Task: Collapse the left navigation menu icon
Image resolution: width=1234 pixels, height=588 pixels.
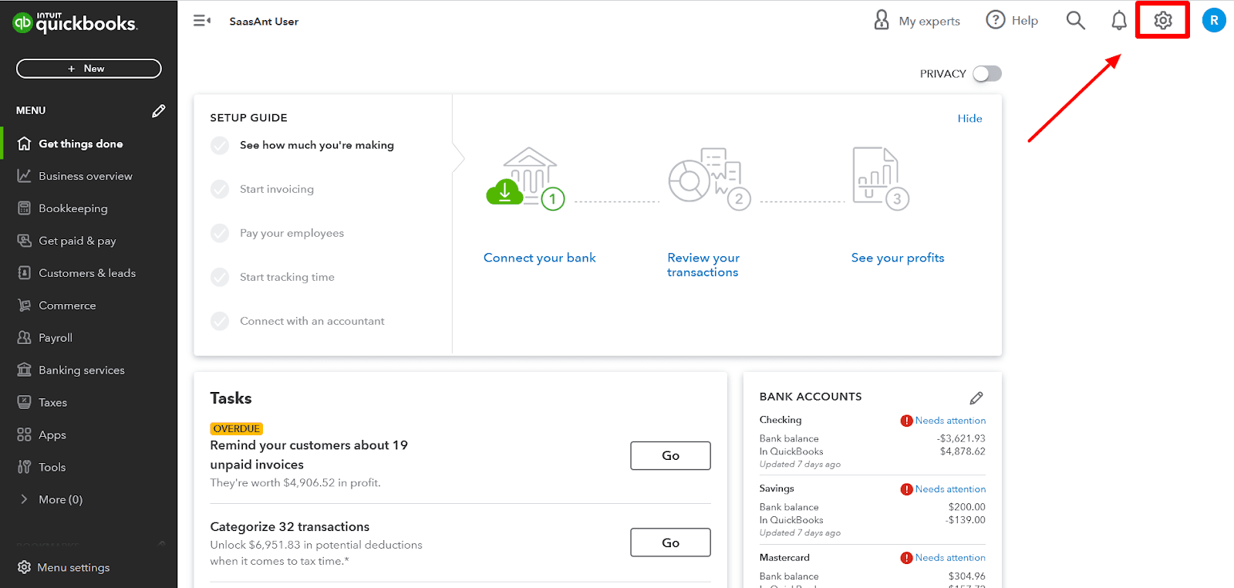Action: tap(202, 21)
